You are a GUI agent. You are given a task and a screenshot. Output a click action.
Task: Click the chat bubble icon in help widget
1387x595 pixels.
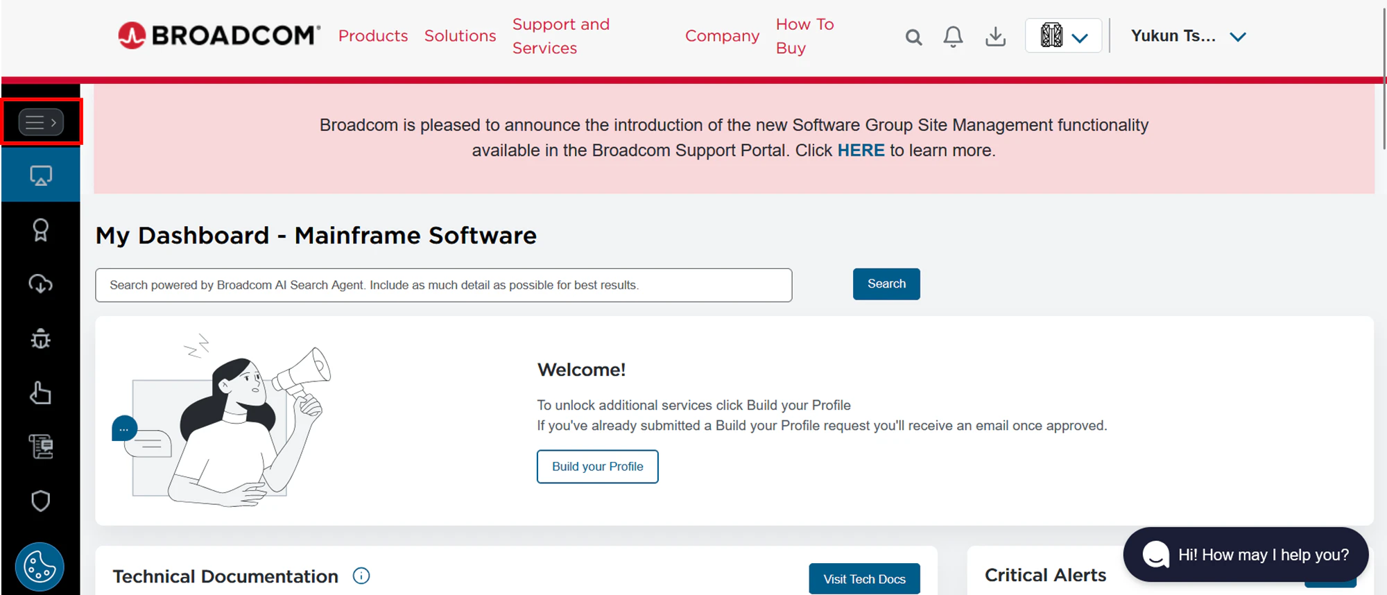(1155, 554)
